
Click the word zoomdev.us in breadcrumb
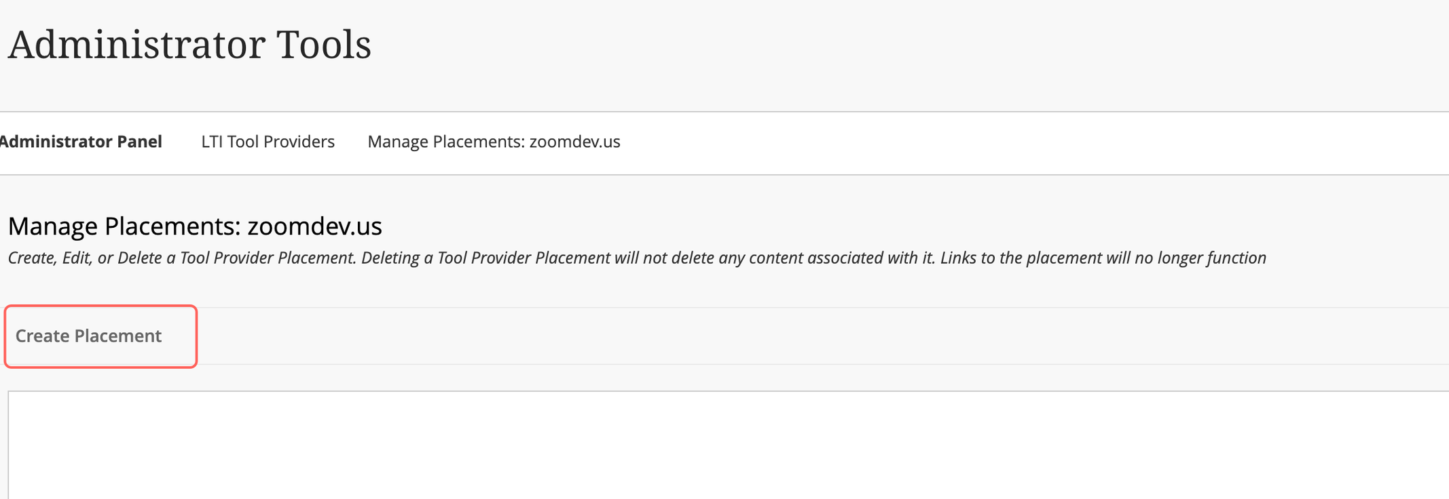(x=574, y=142)
